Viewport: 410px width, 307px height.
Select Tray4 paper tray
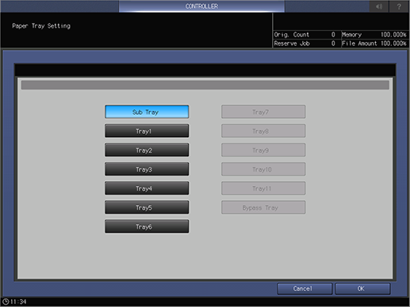tap(147, 188)
